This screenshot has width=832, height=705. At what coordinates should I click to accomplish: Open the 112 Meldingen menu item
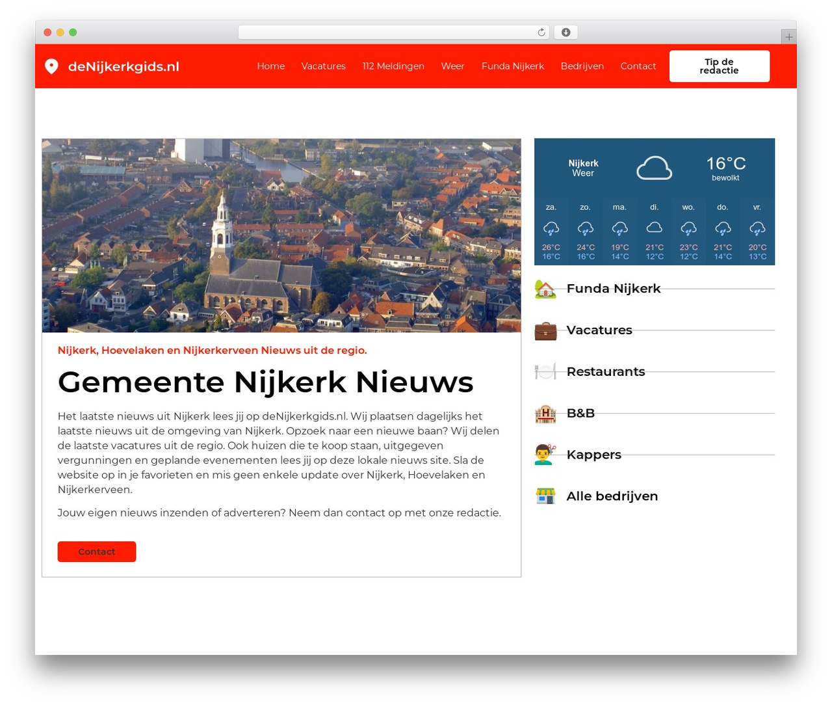[393, 66]
